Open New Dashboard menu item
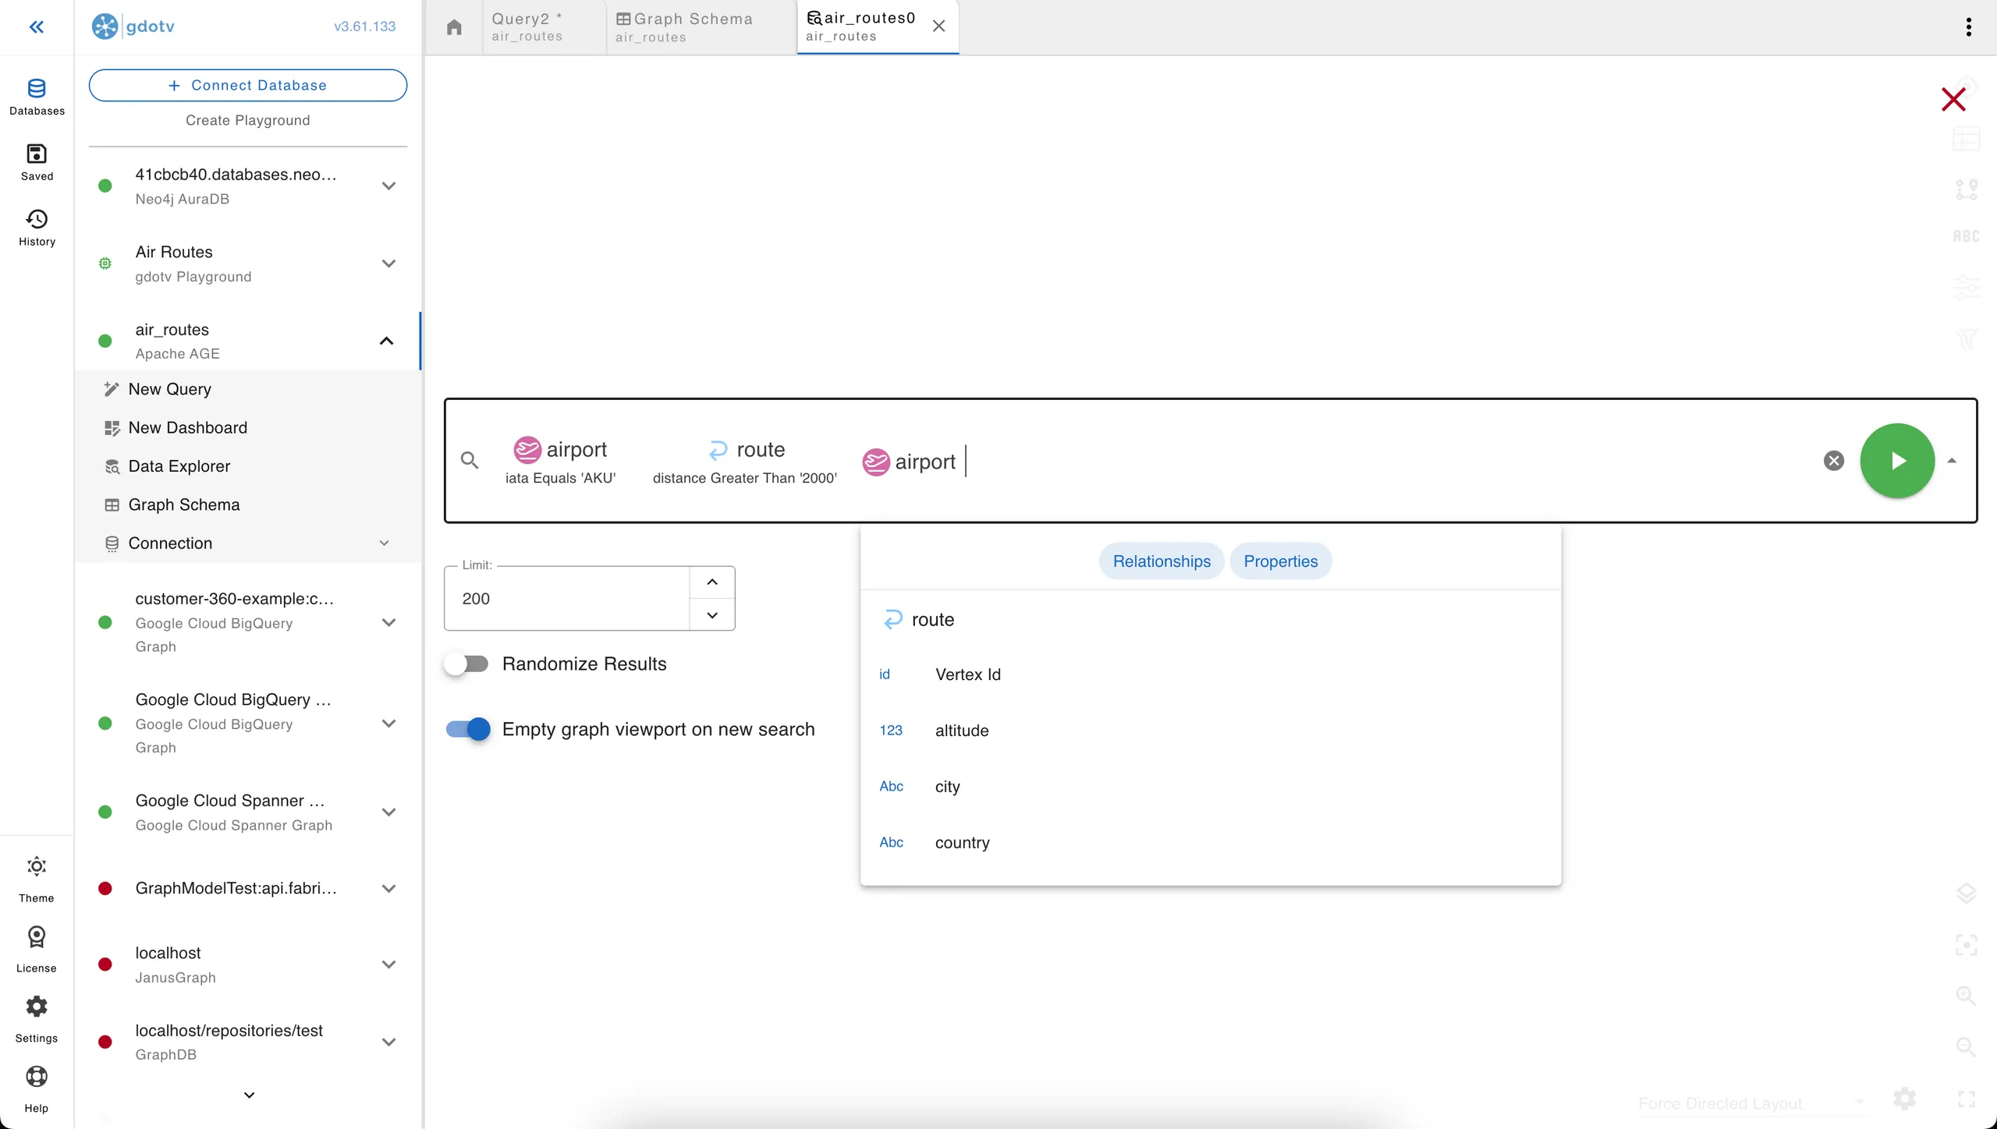Image resolution: width=1997 pixels, height=1129 pixels. tap(248, 427)
